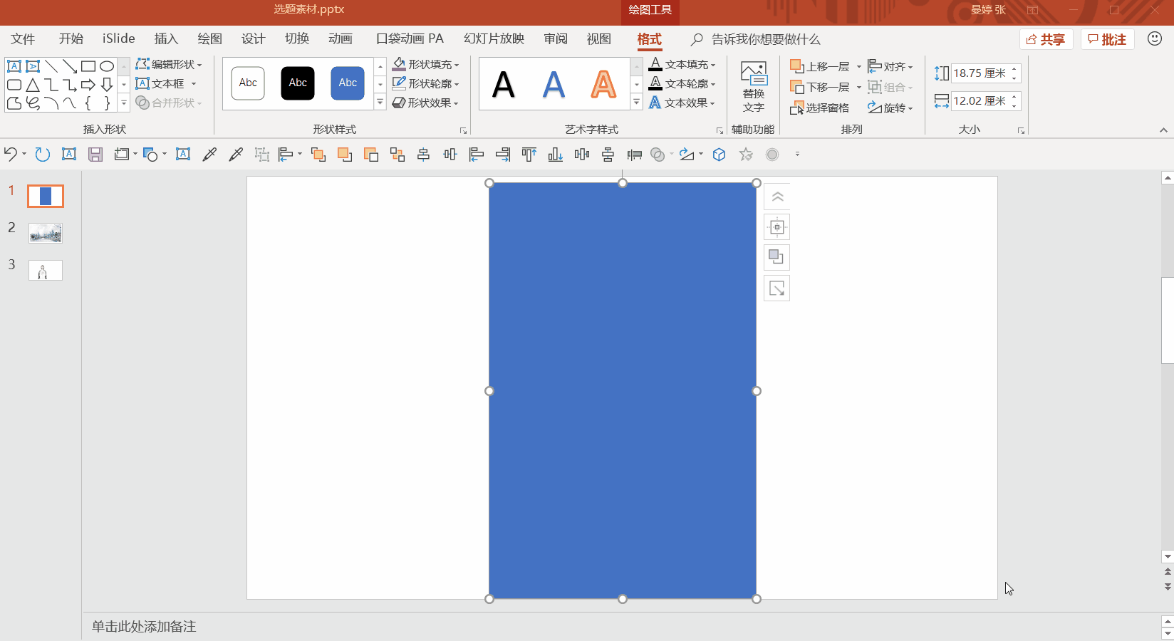Click the bring-forward icon in quick toolbar
The height and width of the screenshot is (641, 1174).
click(345, 155)
